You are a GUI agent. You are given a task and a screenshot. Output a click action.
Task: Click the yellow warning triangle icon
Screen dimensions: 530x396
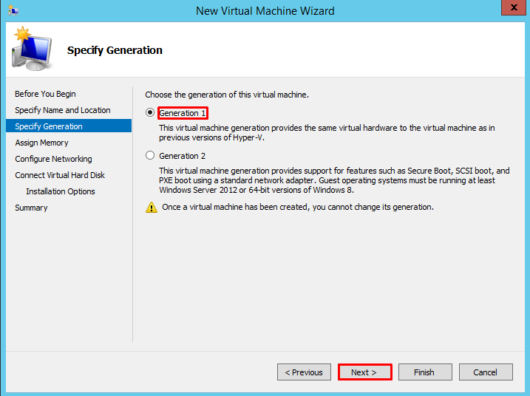(x=152, y=207)
